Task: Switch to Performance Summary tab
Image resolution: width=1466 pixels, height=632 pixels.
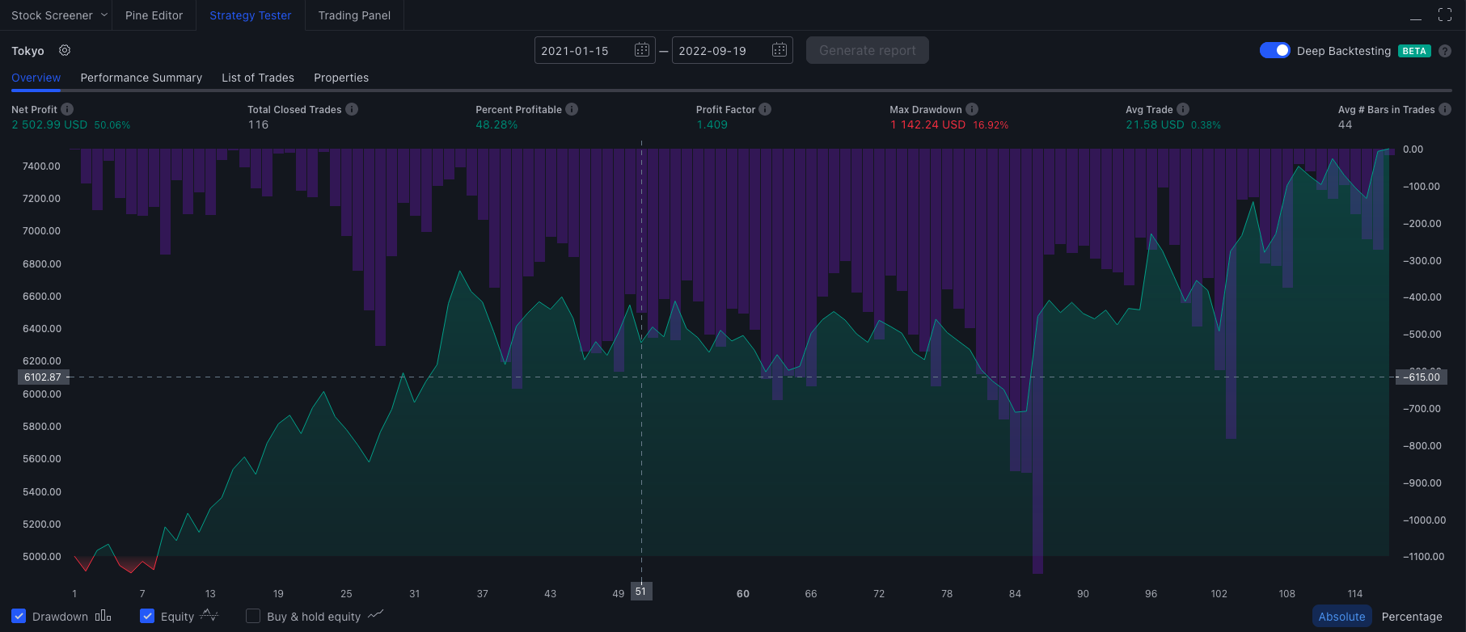Action: [142, 78]
